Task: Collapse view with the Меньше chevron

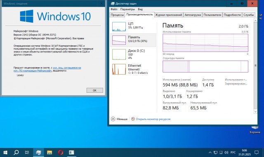Action: tap(113, 119)
